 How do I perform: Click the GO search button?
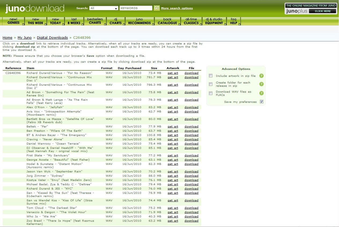click(x=157, y=8)
